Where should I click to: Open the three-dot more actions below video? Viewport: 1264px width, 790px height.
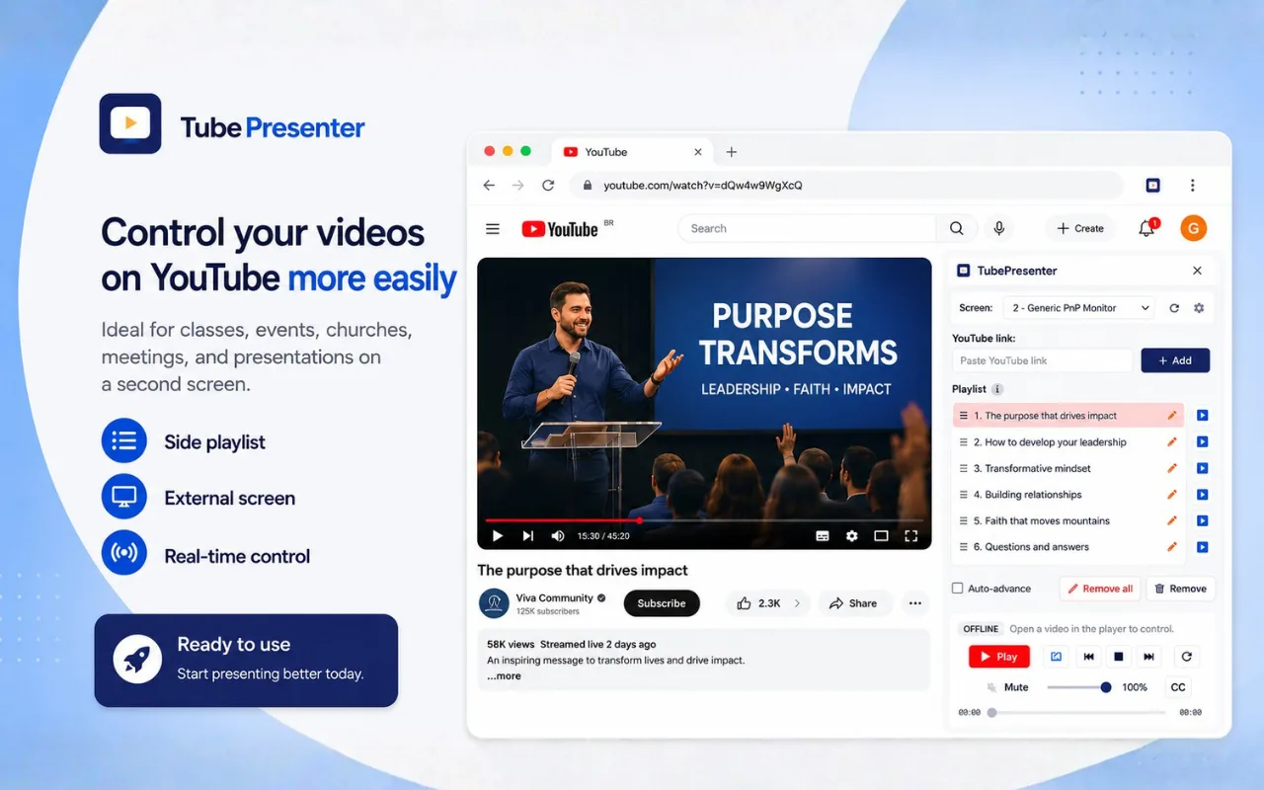tap(915, 603)
